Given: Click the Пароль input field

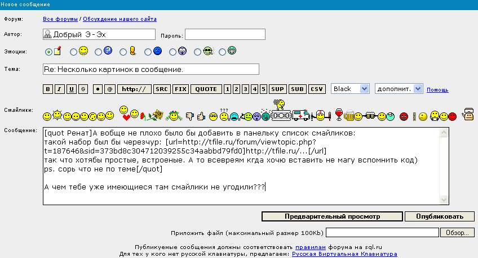Looking at the screenshot, I should point(225,35).
